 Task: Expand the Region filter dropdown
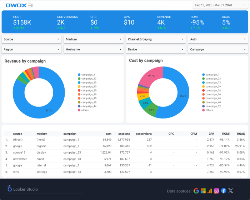(31, 49)
